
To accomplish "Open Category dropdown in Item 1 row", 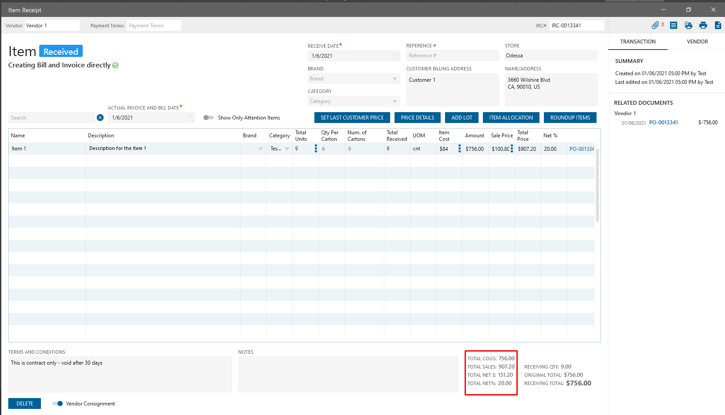I will (x=287, y=149).
